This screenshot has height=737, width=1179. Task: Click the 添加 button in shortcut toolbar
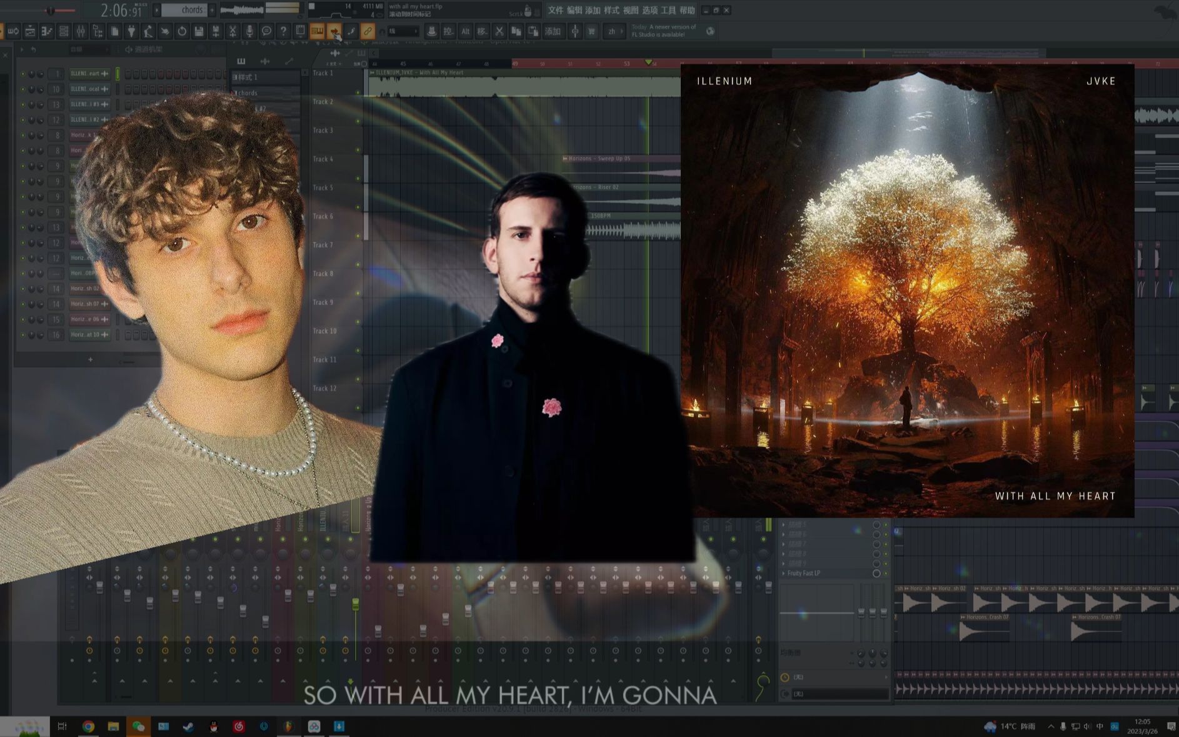click(x=553, y=31)
